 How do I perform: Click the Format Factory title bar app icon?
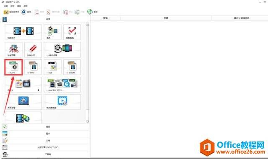3,2
